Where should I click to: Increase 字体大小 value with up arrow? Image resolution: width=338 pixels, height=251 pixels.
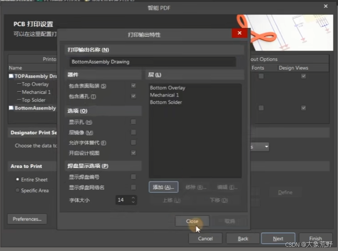tap(133, 198)
